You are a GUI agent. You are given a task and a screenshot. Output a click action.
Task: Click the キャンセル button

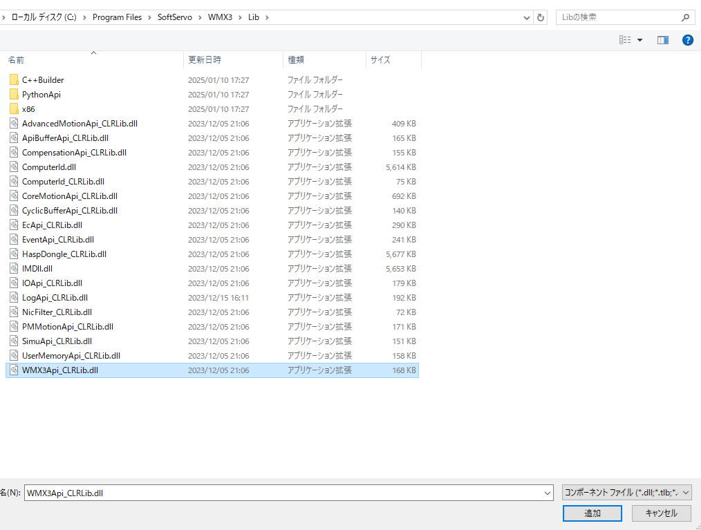[661, 513]
